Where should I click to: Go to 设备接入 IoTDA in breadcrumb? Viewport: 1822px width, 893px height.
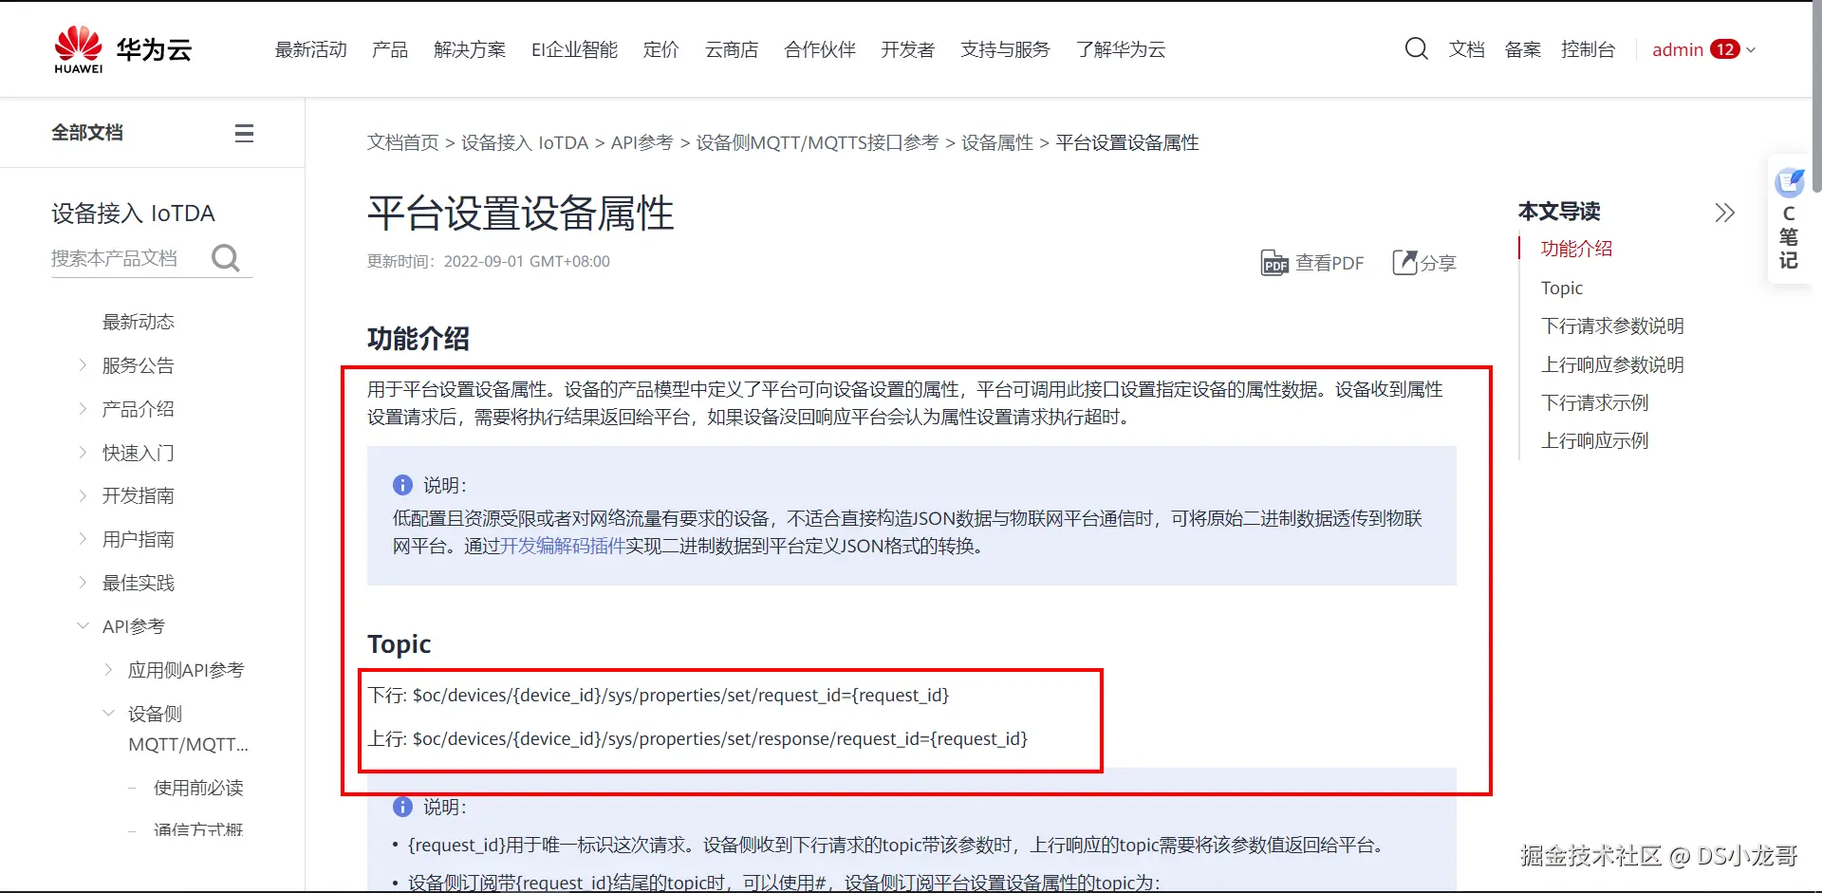(525, 142)
